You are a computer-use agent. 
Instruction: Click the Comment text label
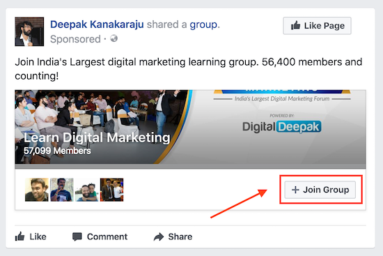point(107,236)
